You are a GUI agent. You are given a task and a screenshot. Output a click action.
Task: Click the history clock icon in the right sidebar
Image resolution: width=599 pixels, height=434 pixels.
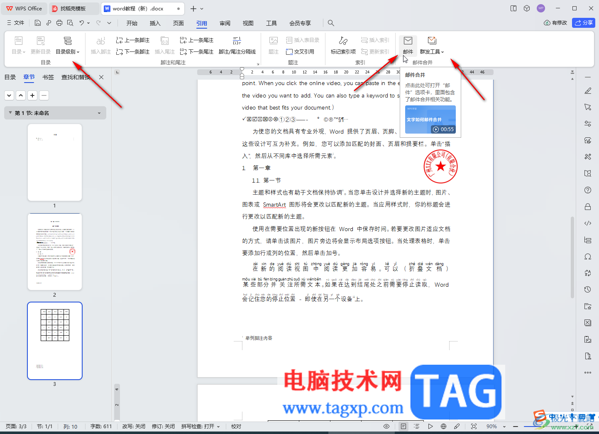click(x=588, y=290)
